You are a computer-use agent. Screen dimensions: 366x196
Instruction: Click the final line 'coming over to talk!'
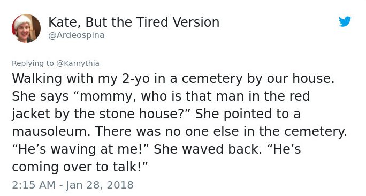[x=80, y=167]
